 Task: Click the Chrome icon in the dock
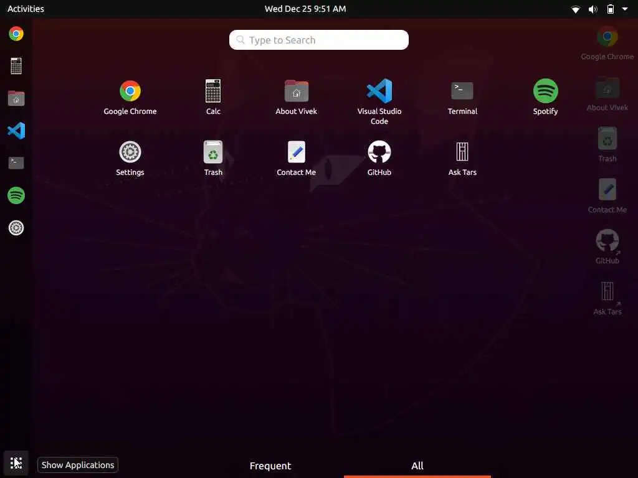tap(16, 34)
